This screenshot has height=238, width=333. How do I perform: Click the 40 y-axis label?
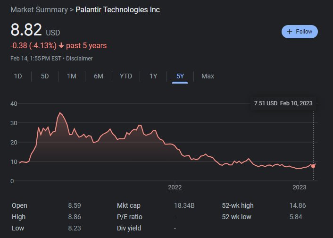click(x=14, y=104)
